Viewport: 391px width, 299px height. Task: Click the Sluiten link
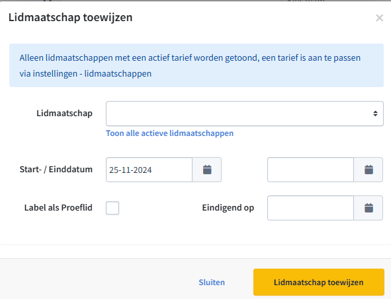tap(212, 282)
